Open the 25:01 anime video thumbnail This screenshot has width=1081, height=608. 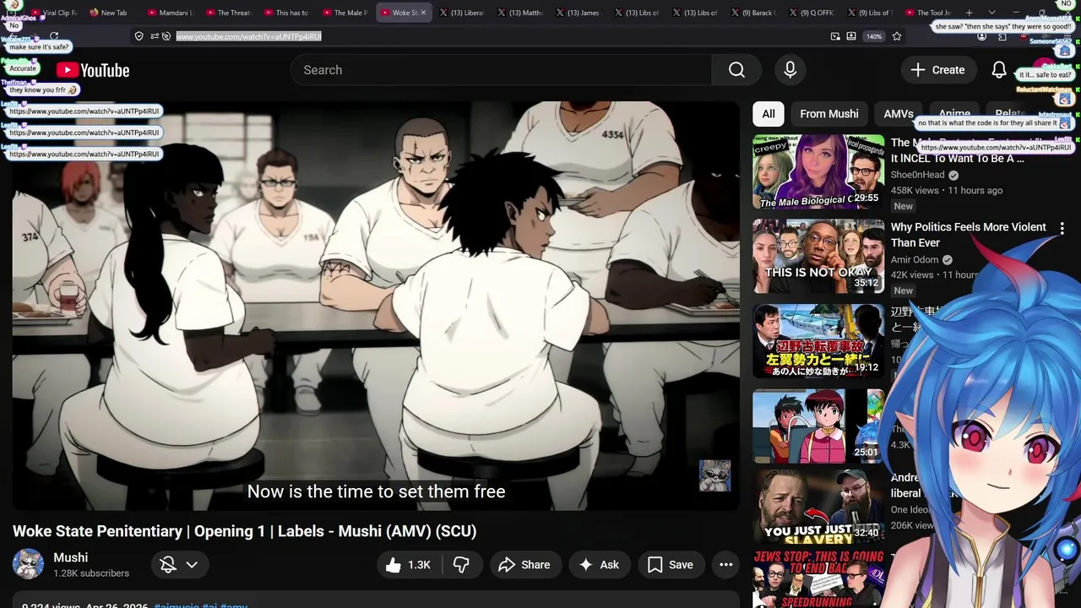(818, 426)
